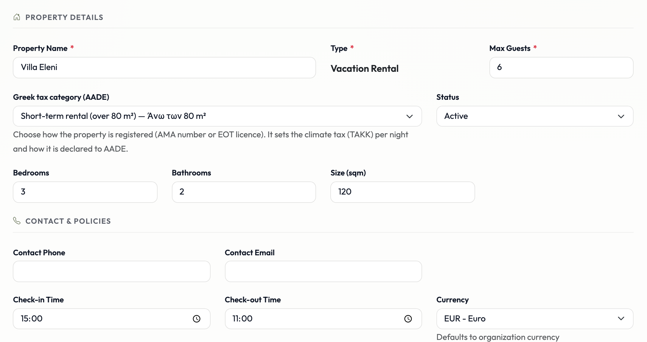Open the Currency dropdown showing EUR - Euro
The image size is (647, 342).
click(535, 319)
